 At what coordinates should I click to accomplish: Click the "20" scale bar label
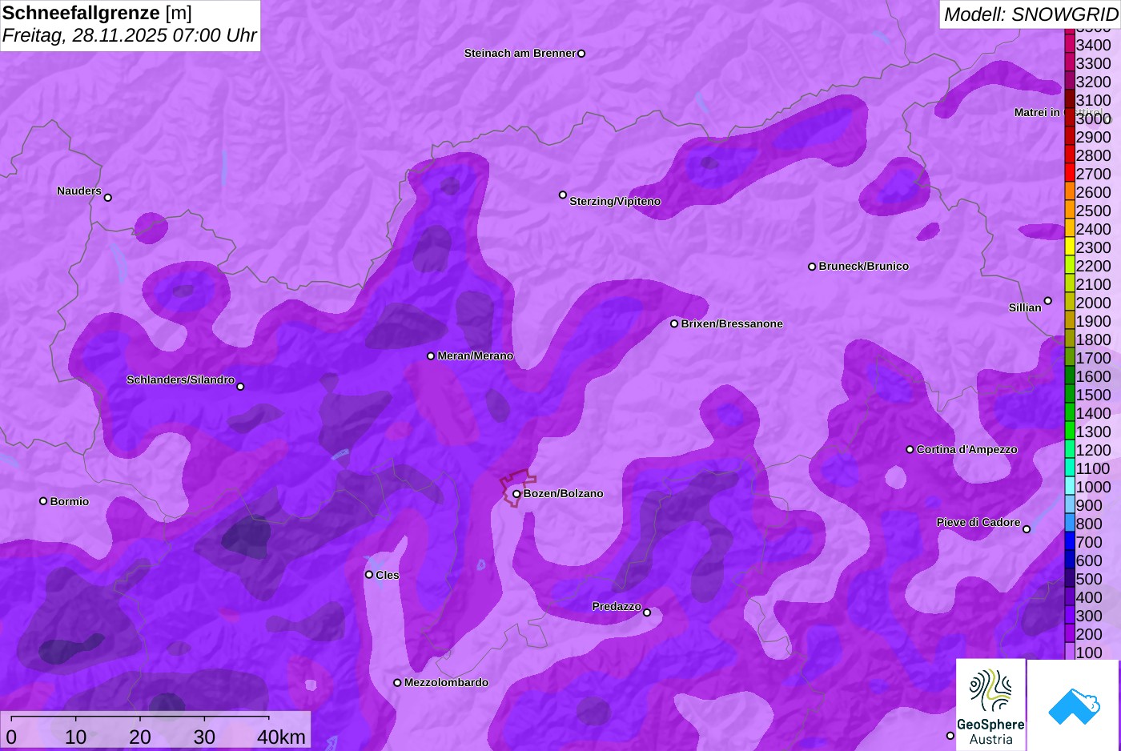tap(140, 737)
